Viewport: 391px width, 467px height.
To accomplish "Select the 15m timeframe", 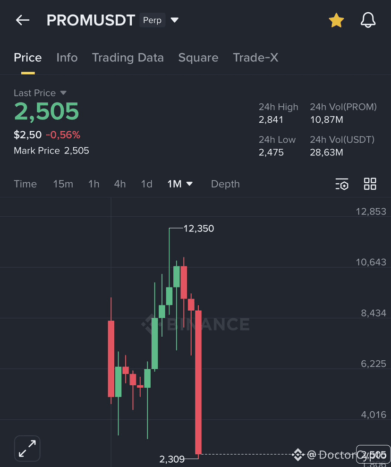I will pos(63,184).
